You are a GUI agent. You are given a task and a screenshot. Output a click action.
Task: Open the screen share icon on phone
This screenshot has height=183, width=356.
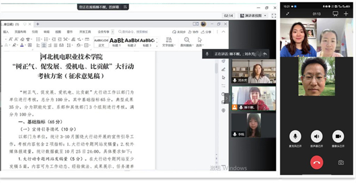click(335, 14)
